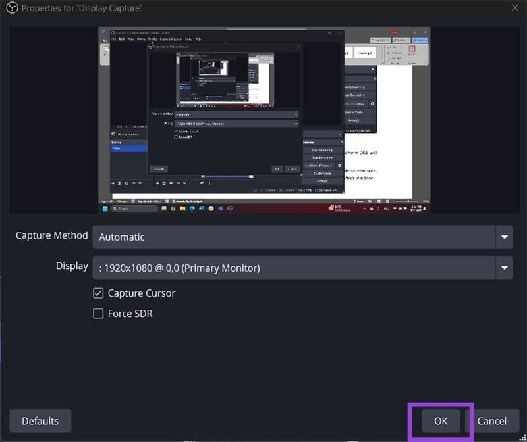Screen dimensions: 527x442
Task: Open the Display dropdown showing Primary Monitor
Action: [293, 268]
